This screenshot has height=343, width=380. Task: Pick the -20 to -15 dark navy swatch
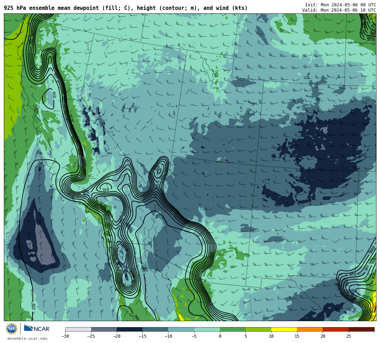click(129, 329)
